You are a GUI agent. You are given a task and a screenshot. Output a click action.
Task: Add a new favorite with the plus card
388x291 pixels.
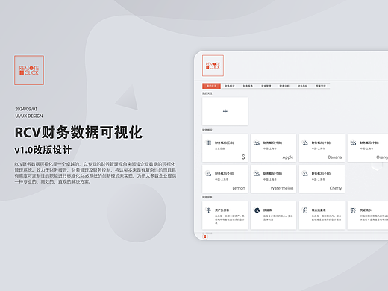coord(225,111)
